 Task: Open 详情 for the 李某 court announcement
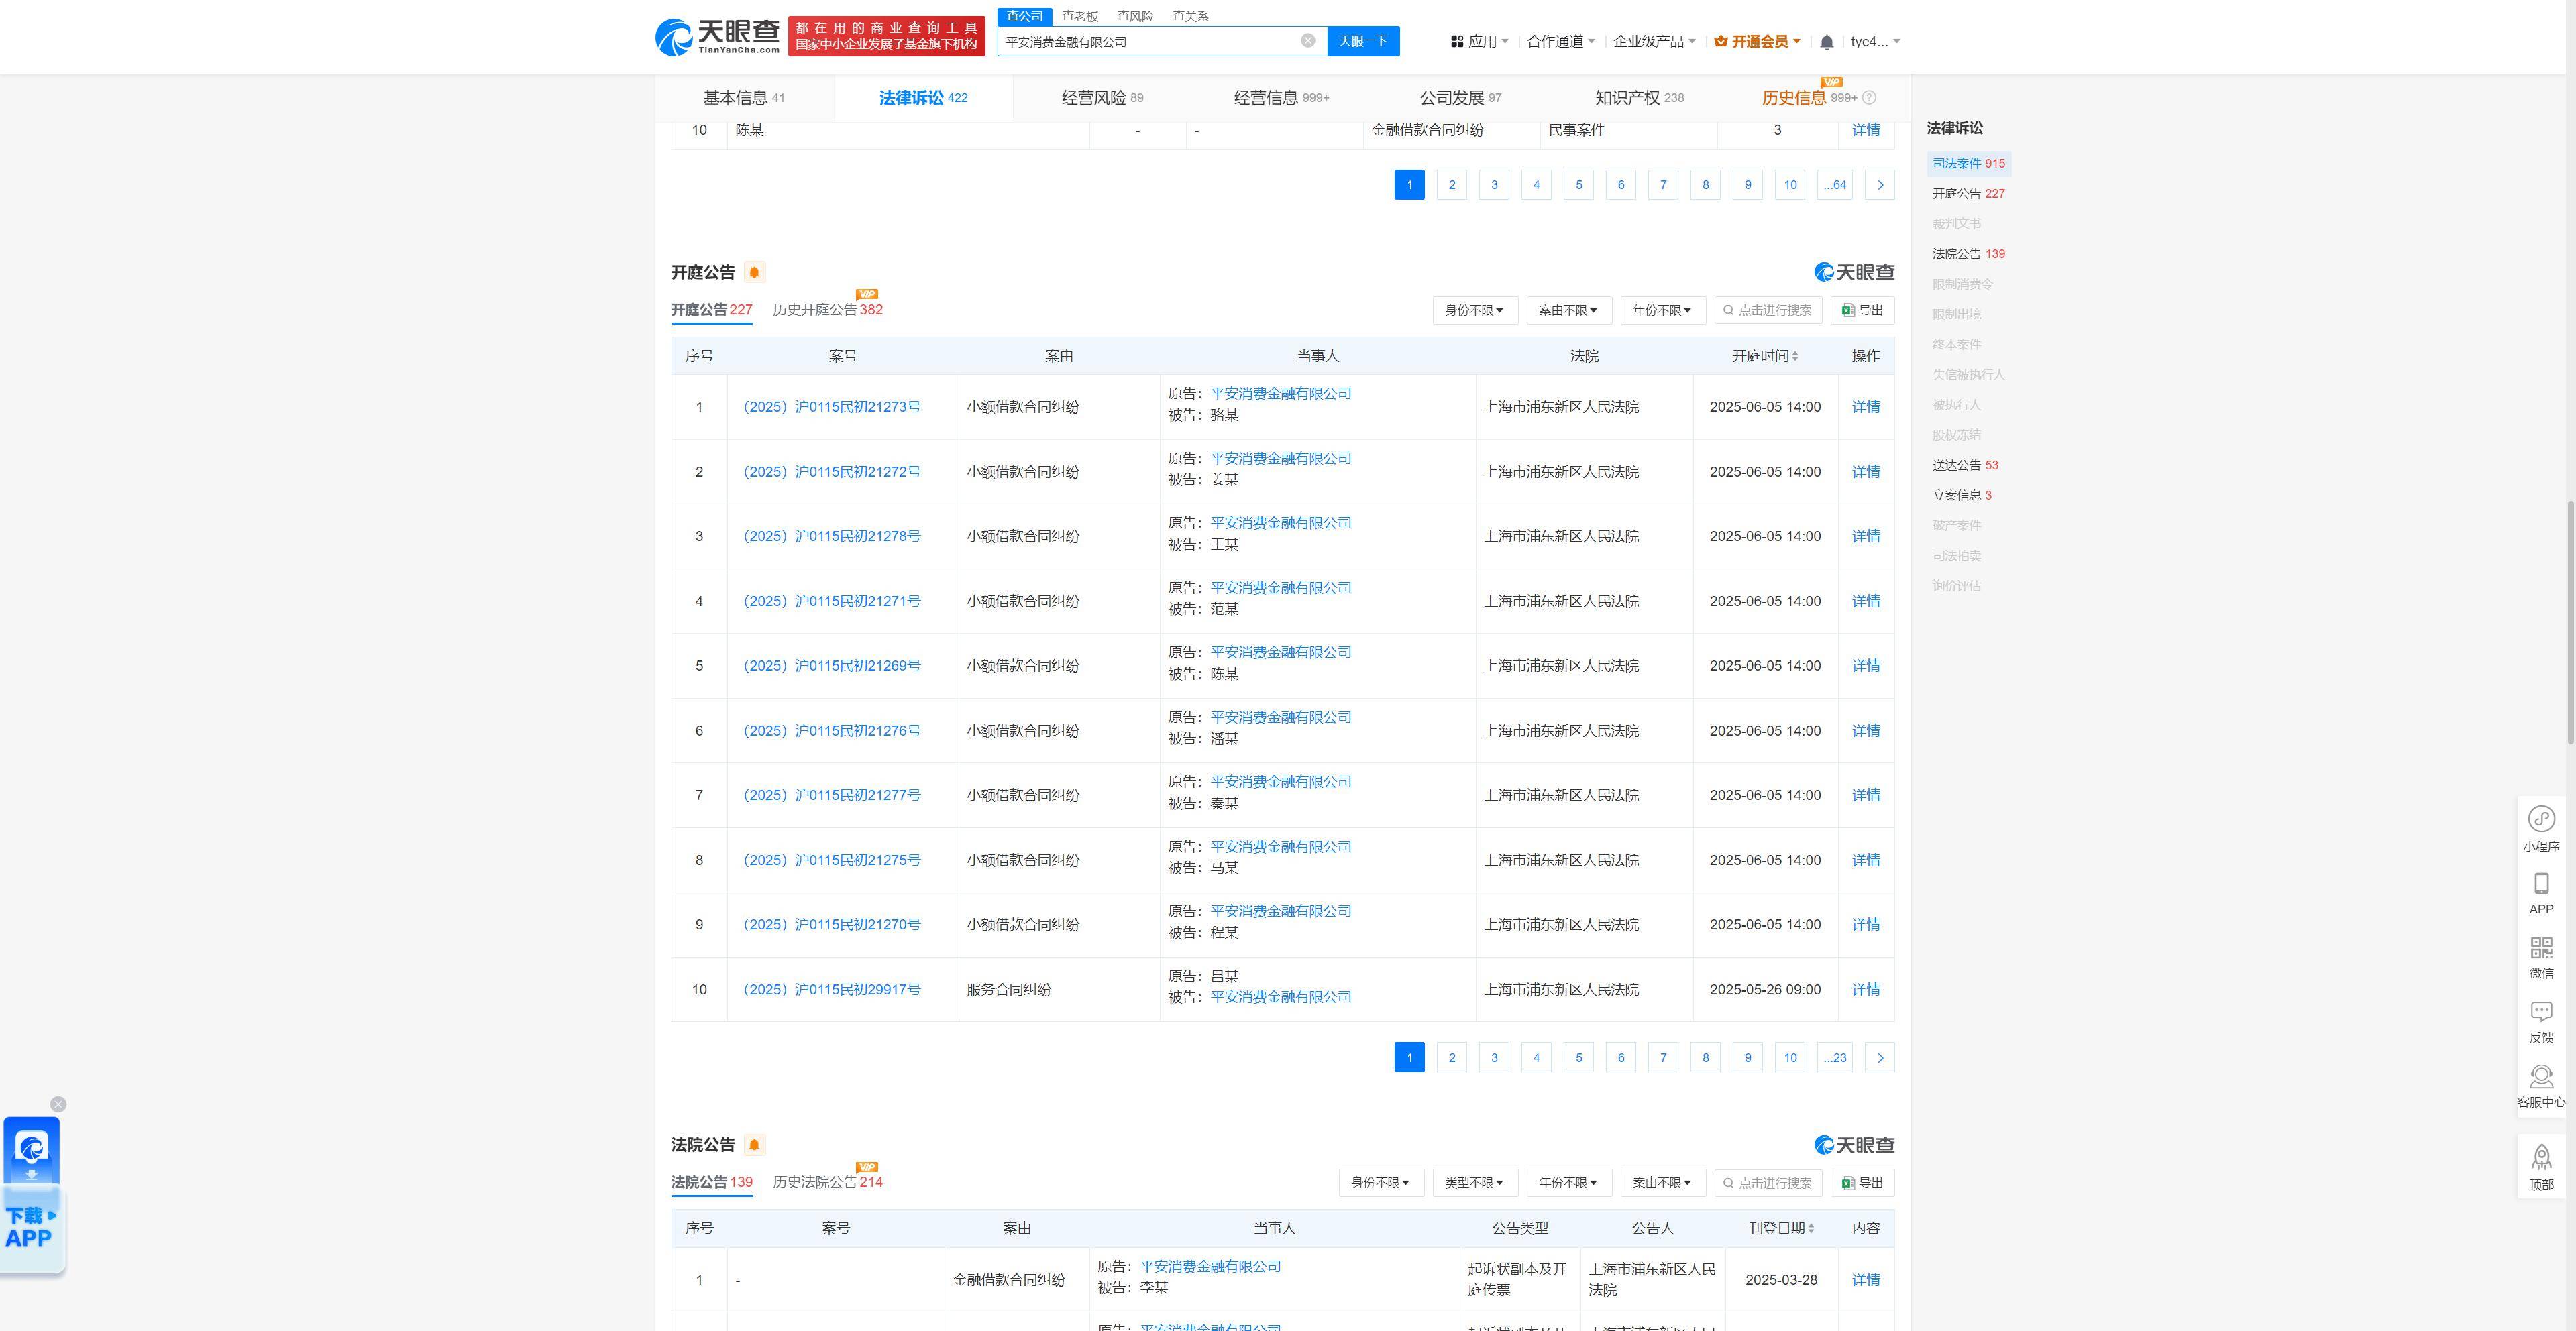(1865, 1279)
